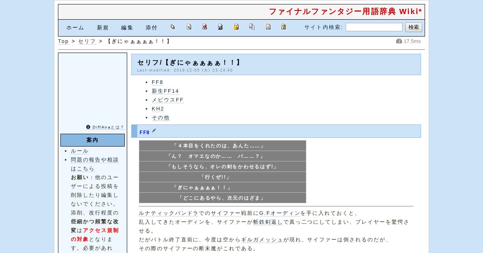Click the 17.5ms load time text

pyautogui.click(x=412, y=41)
